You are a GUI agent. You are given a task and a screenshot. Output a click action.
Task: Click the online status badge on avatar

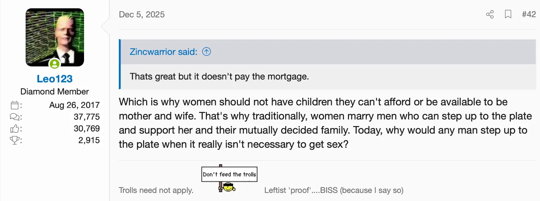pos(54,64)
